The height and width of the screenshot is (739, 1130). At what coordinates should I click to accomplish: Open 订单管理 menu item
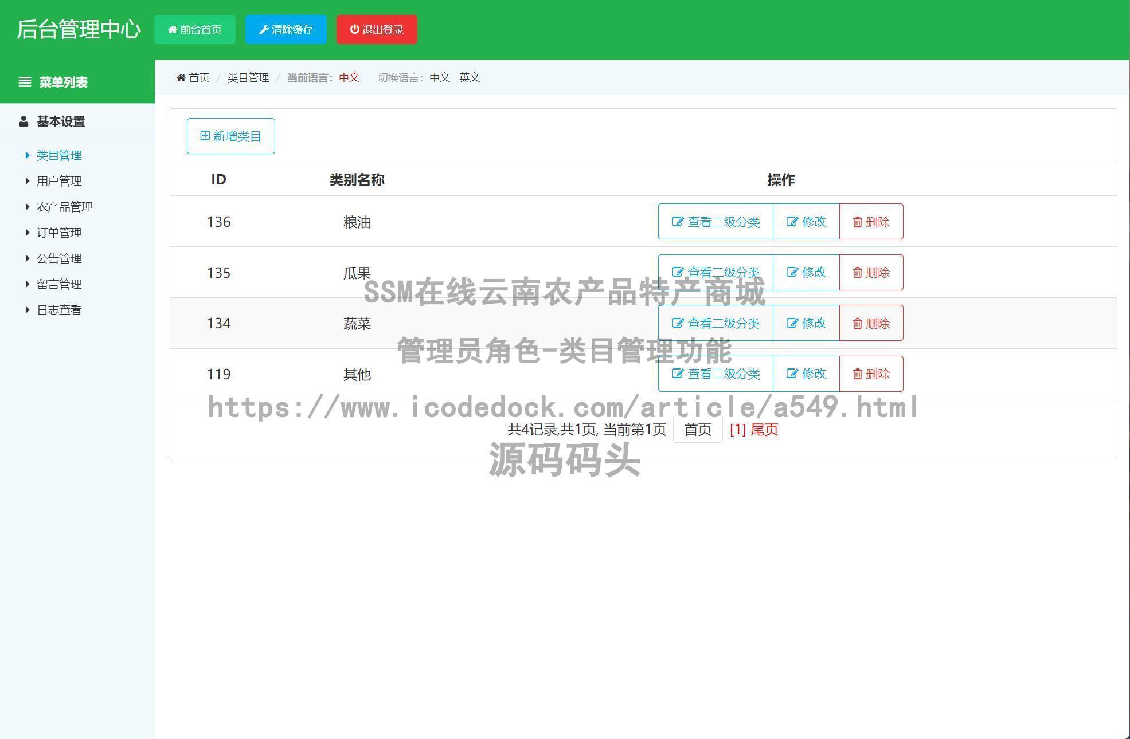(59, 233)
